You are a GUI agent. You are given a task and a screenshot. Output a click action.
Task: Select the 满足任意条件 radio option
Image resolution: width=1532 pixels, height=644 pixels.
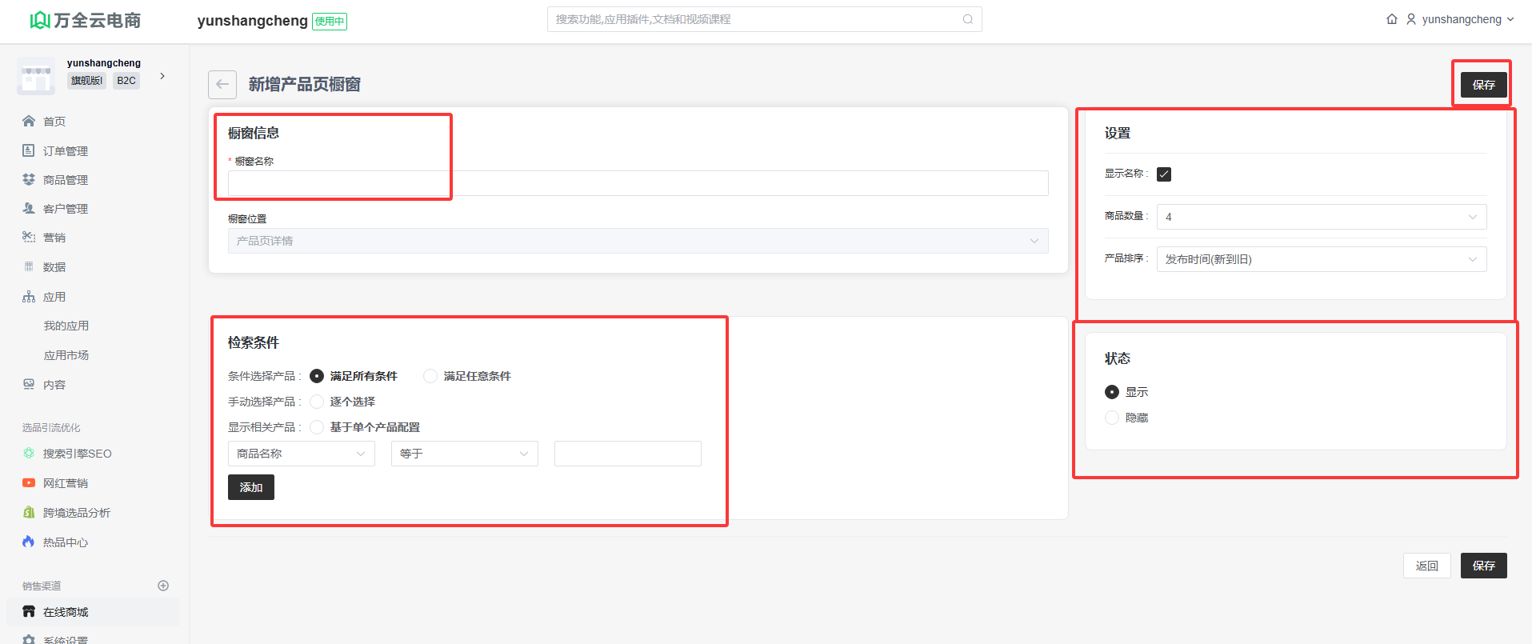pyautogui.click(x=430, y=376)
